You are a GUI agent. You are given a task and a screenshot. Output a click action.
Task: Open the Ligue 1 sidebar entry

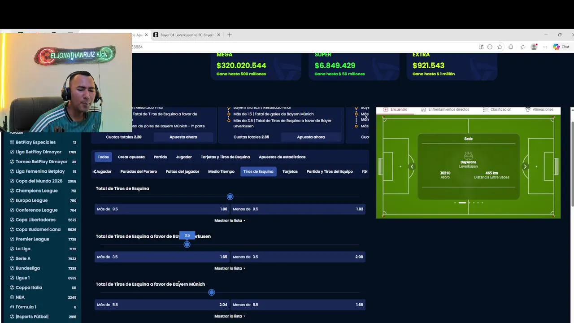point(43,278)
